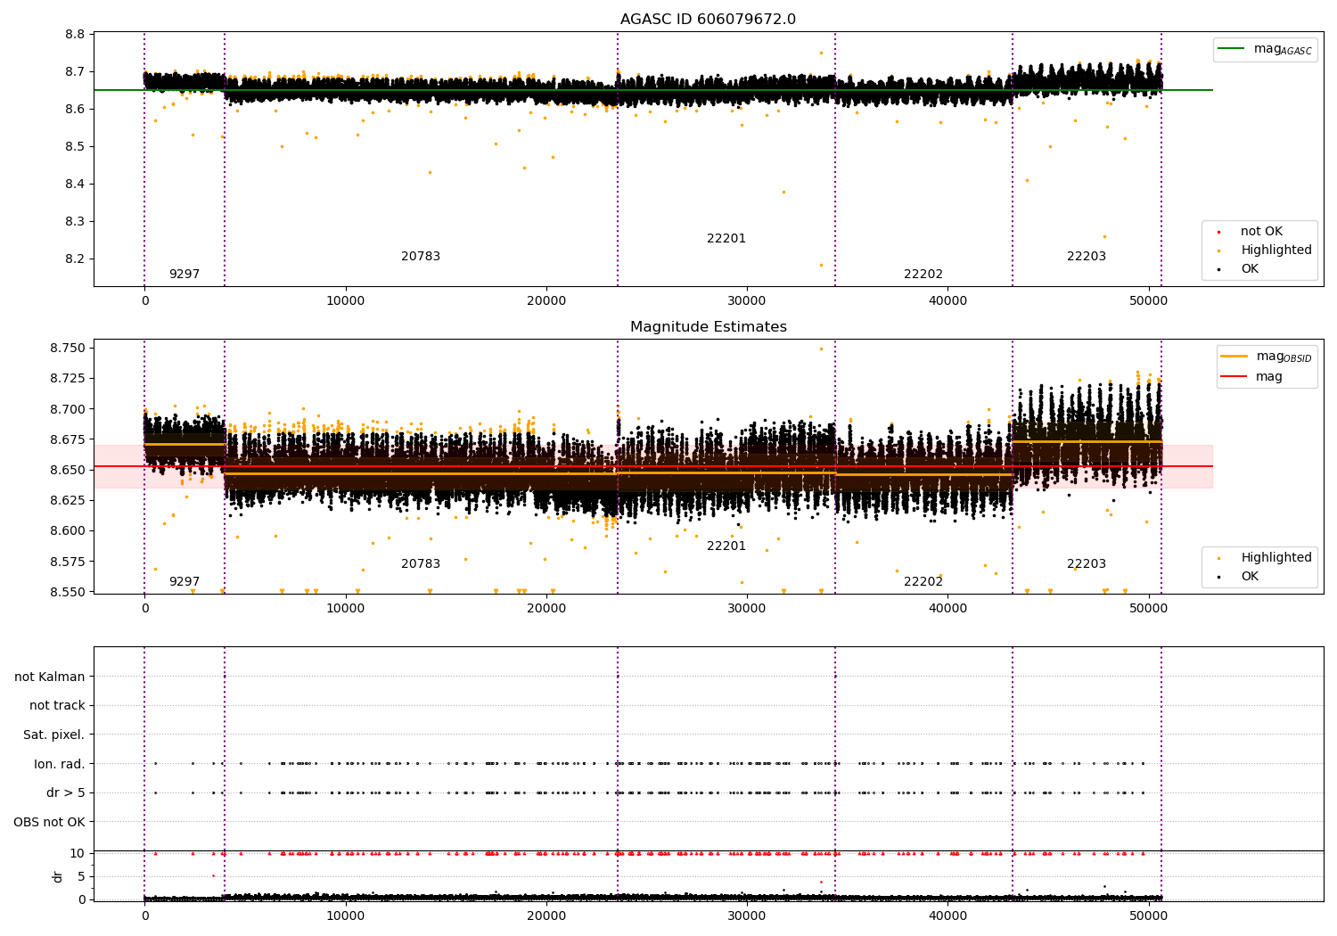Click obsid label 20783 in top plot

click(x=421, y=257)
